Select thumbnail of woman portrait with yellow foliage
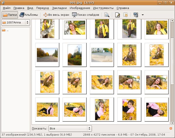 click(x=157, y=29)
